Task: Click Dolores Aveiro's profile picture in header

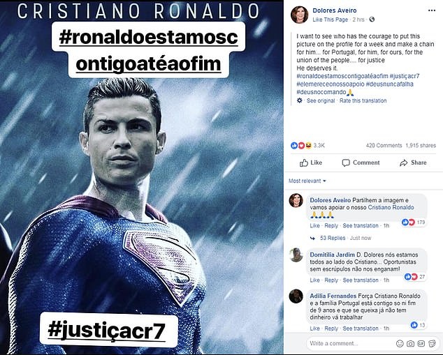Action: click(x=299, y=15)
